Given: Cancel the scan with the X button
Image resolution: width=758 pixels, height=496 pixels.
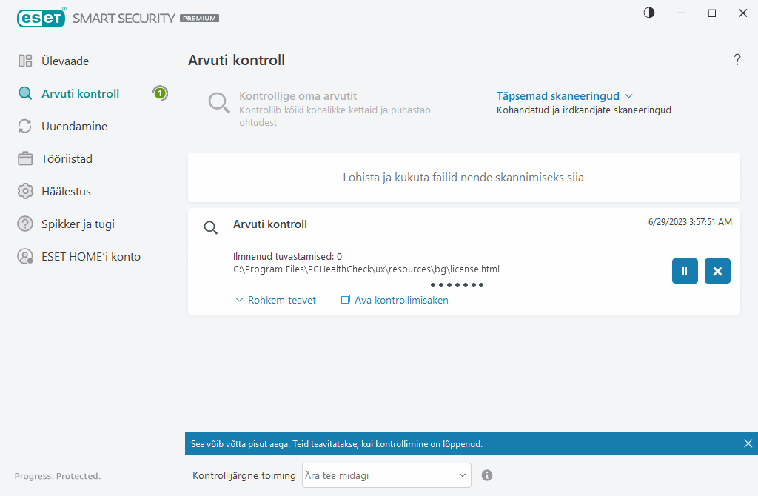Looking at the screenshot, I should (x=717, y=271).
